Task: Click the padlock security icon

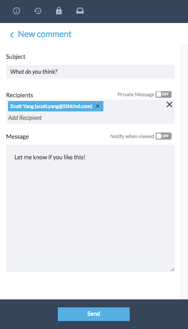Action: (59, 11)
